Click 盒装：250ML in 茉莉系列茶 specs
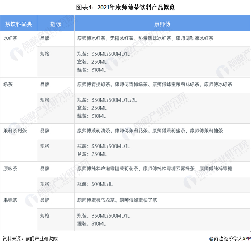 coord(92,154)
